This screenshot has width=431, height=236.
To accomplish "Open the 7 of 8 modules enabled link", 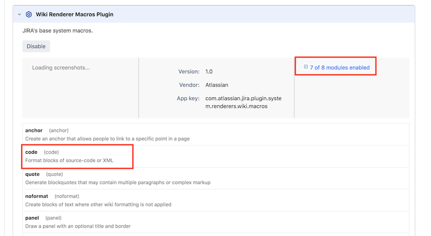I will pyautogui.click(x=340, y=68).
